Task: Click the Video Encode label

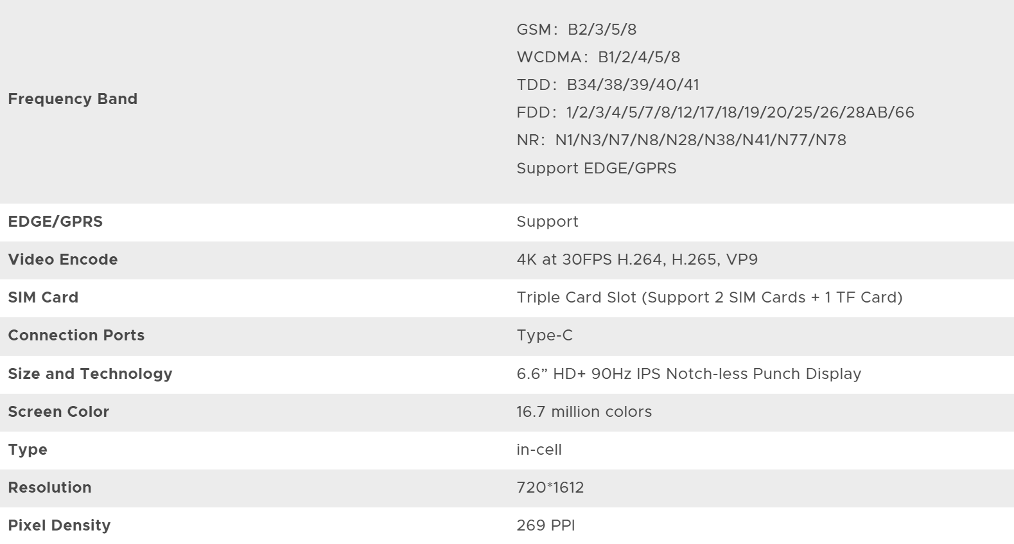Action: 63,259
